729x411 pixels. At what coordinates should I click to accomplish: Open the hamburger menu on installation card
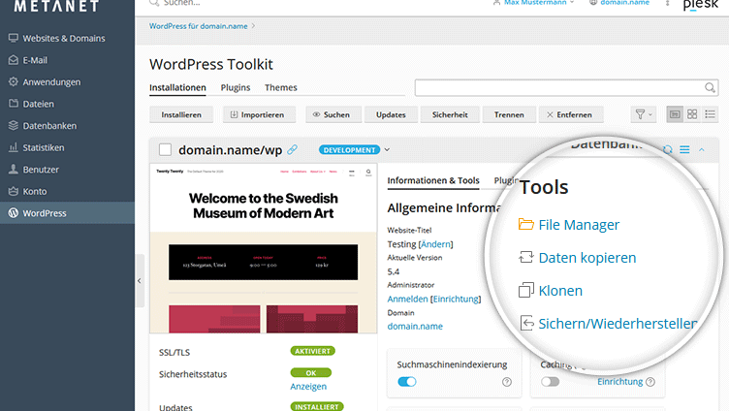coord(684,149)
